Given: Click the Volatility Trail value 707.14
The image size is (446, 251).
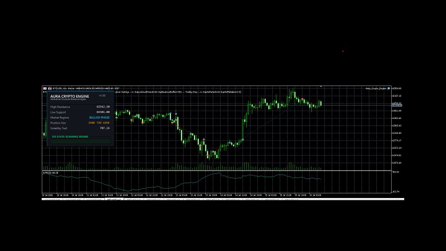Looking at the screenshot, I should (105, 128).
